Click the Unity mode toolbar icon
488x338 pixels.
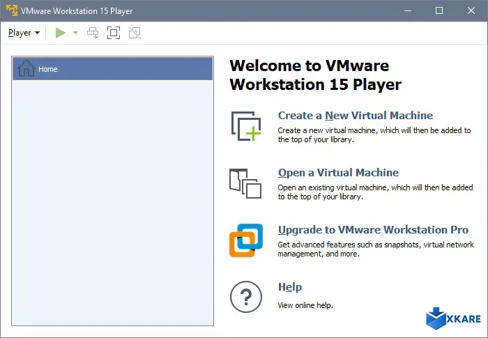point(135,33)
